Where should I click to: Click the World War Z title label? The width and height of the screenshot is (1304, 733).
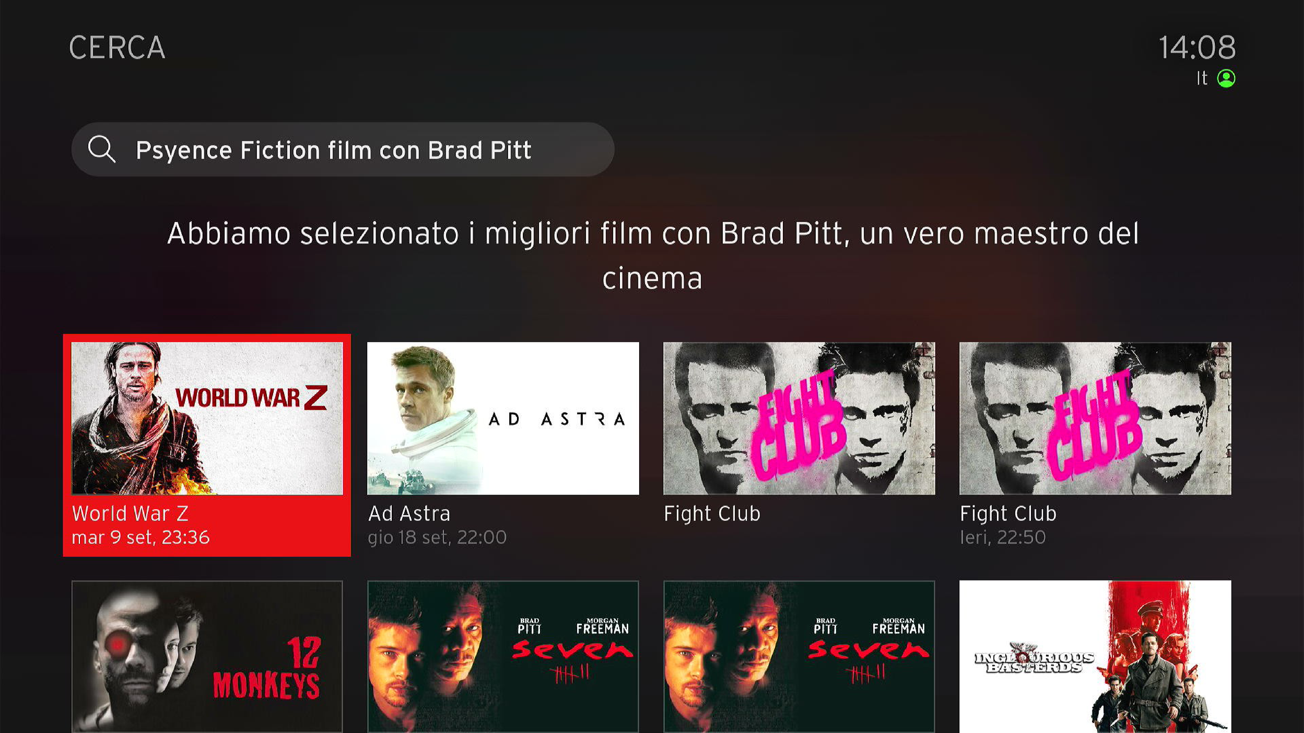(x=130, y=513)
